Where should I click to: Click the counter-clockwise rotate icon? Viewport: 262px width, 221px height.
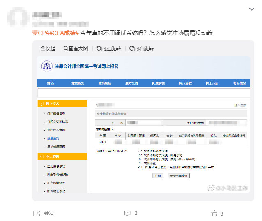coord(99,48)
